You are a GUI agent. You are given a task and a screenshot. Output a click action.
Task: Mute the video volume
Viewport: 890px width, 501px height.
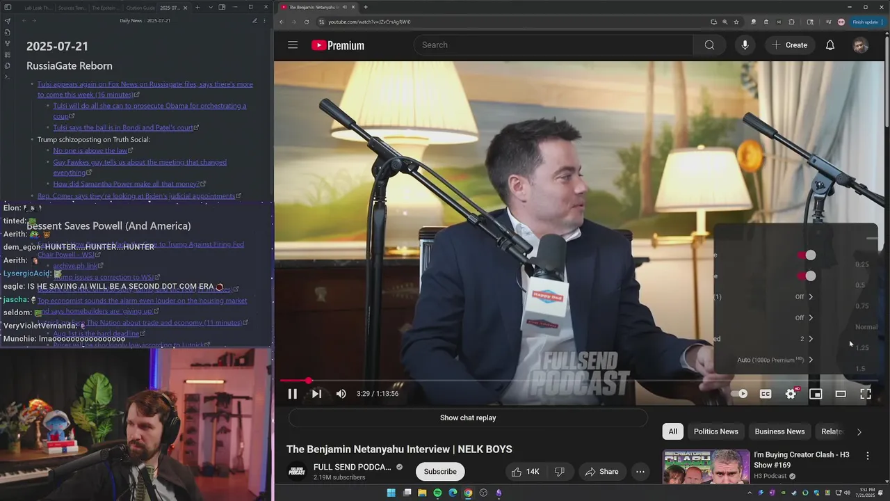(341, 394)
